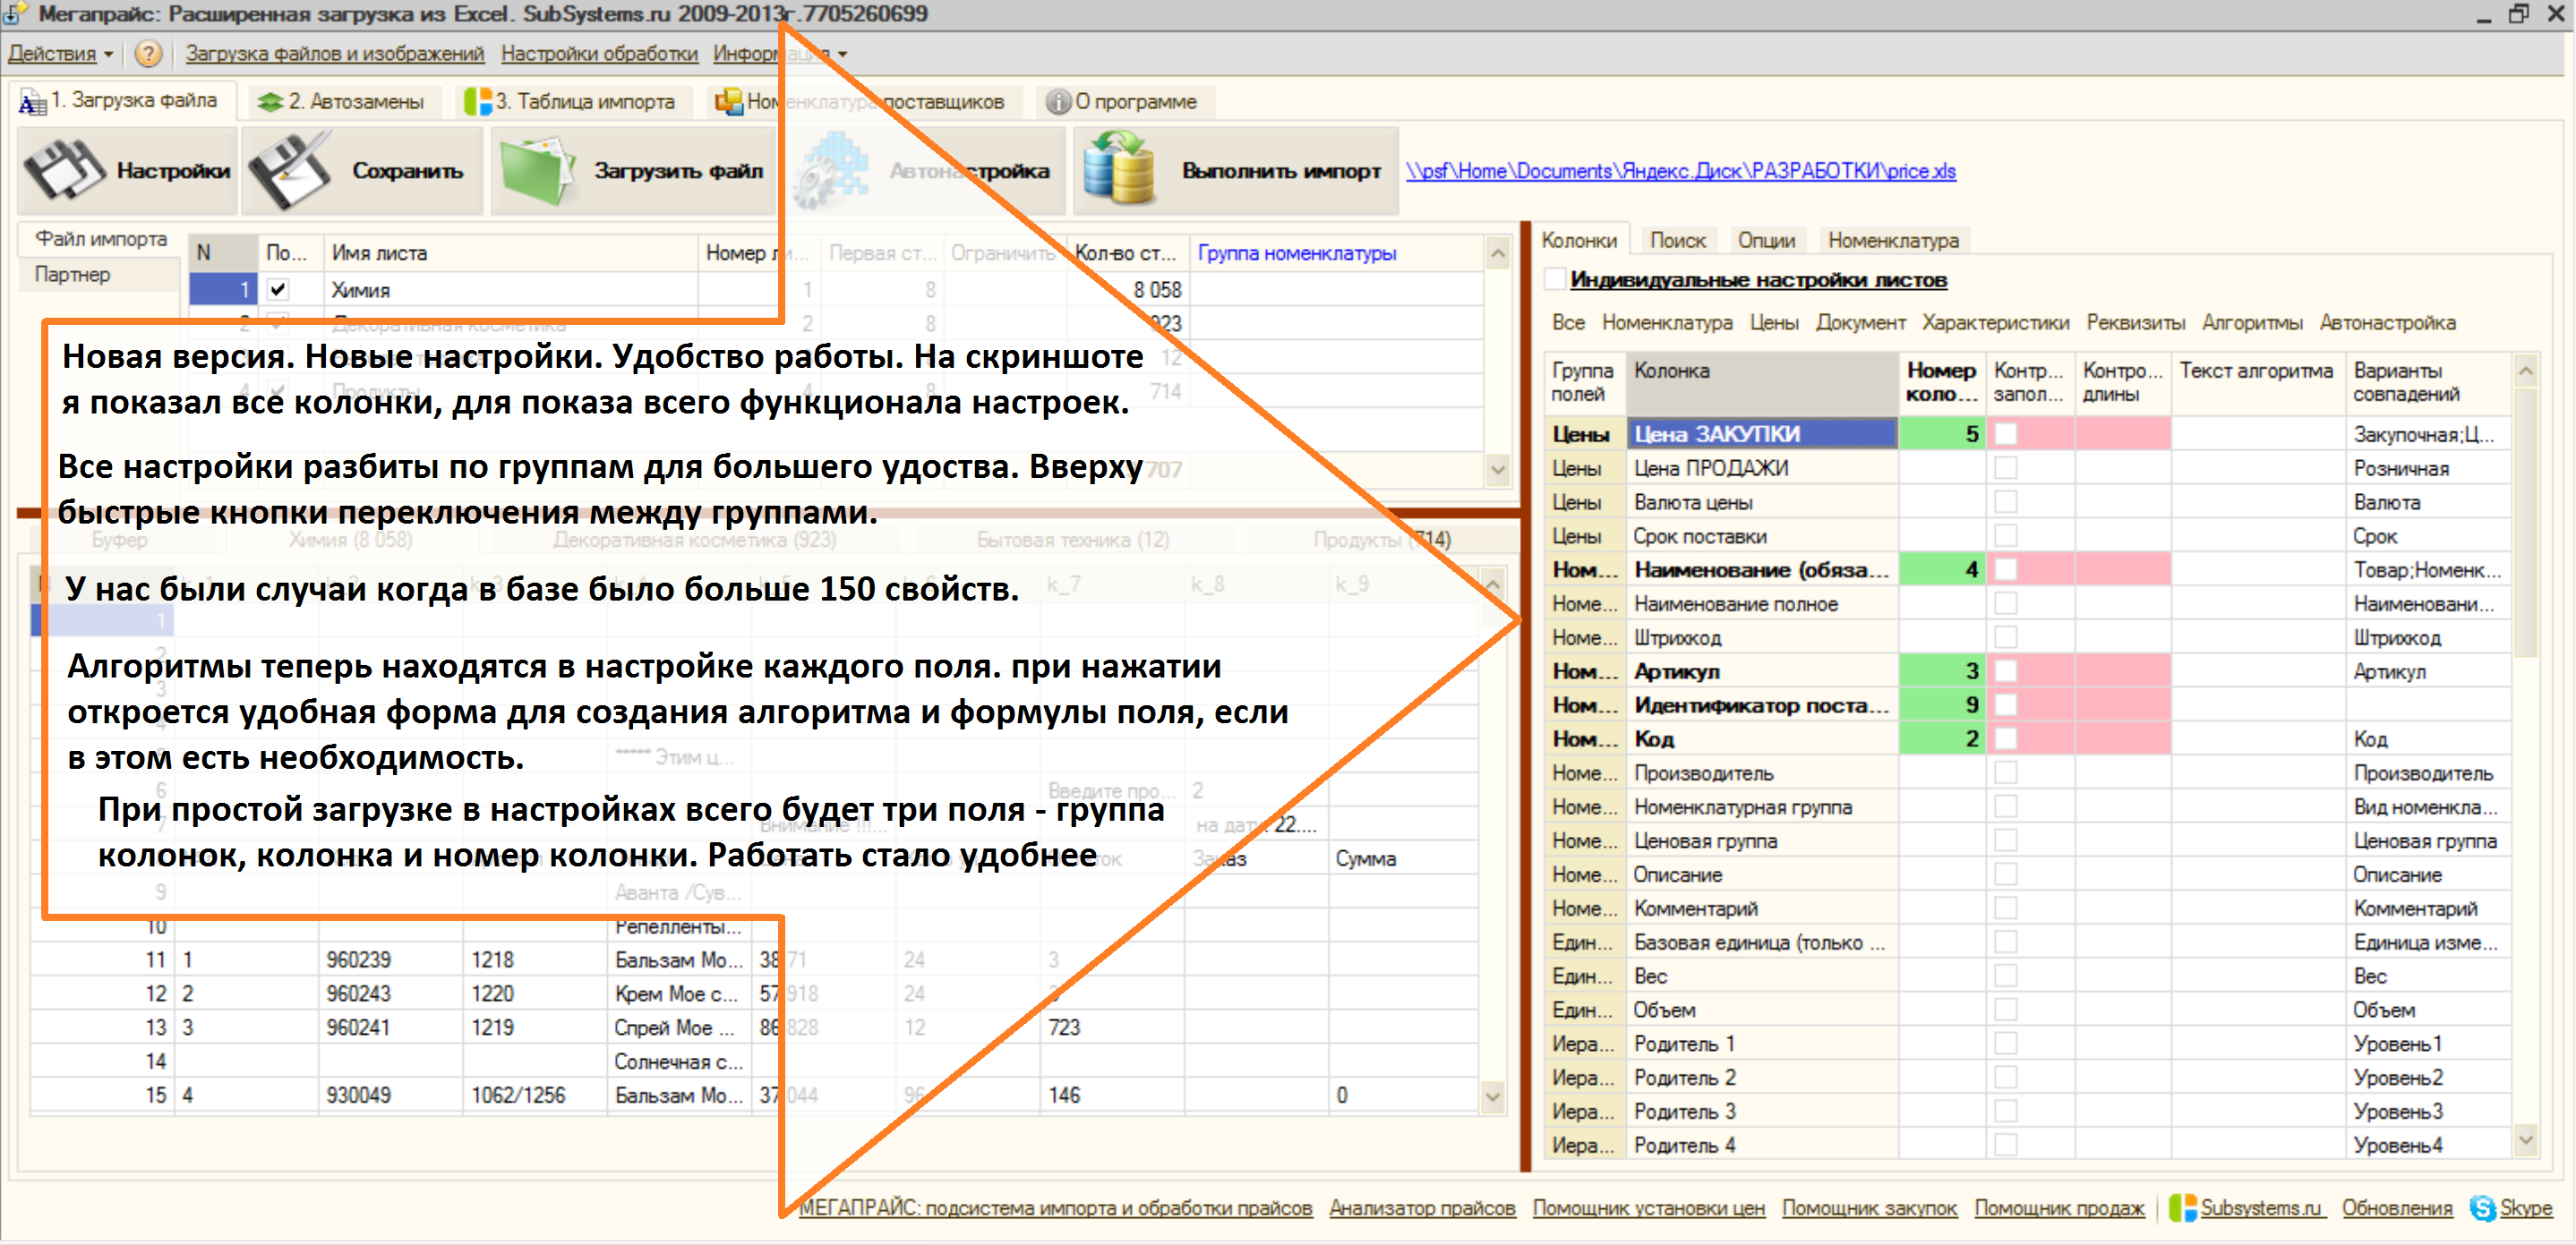Open the Анализатор прайсов link
Screen dimensions: 2576x1245
[x=1422, y=1208]
